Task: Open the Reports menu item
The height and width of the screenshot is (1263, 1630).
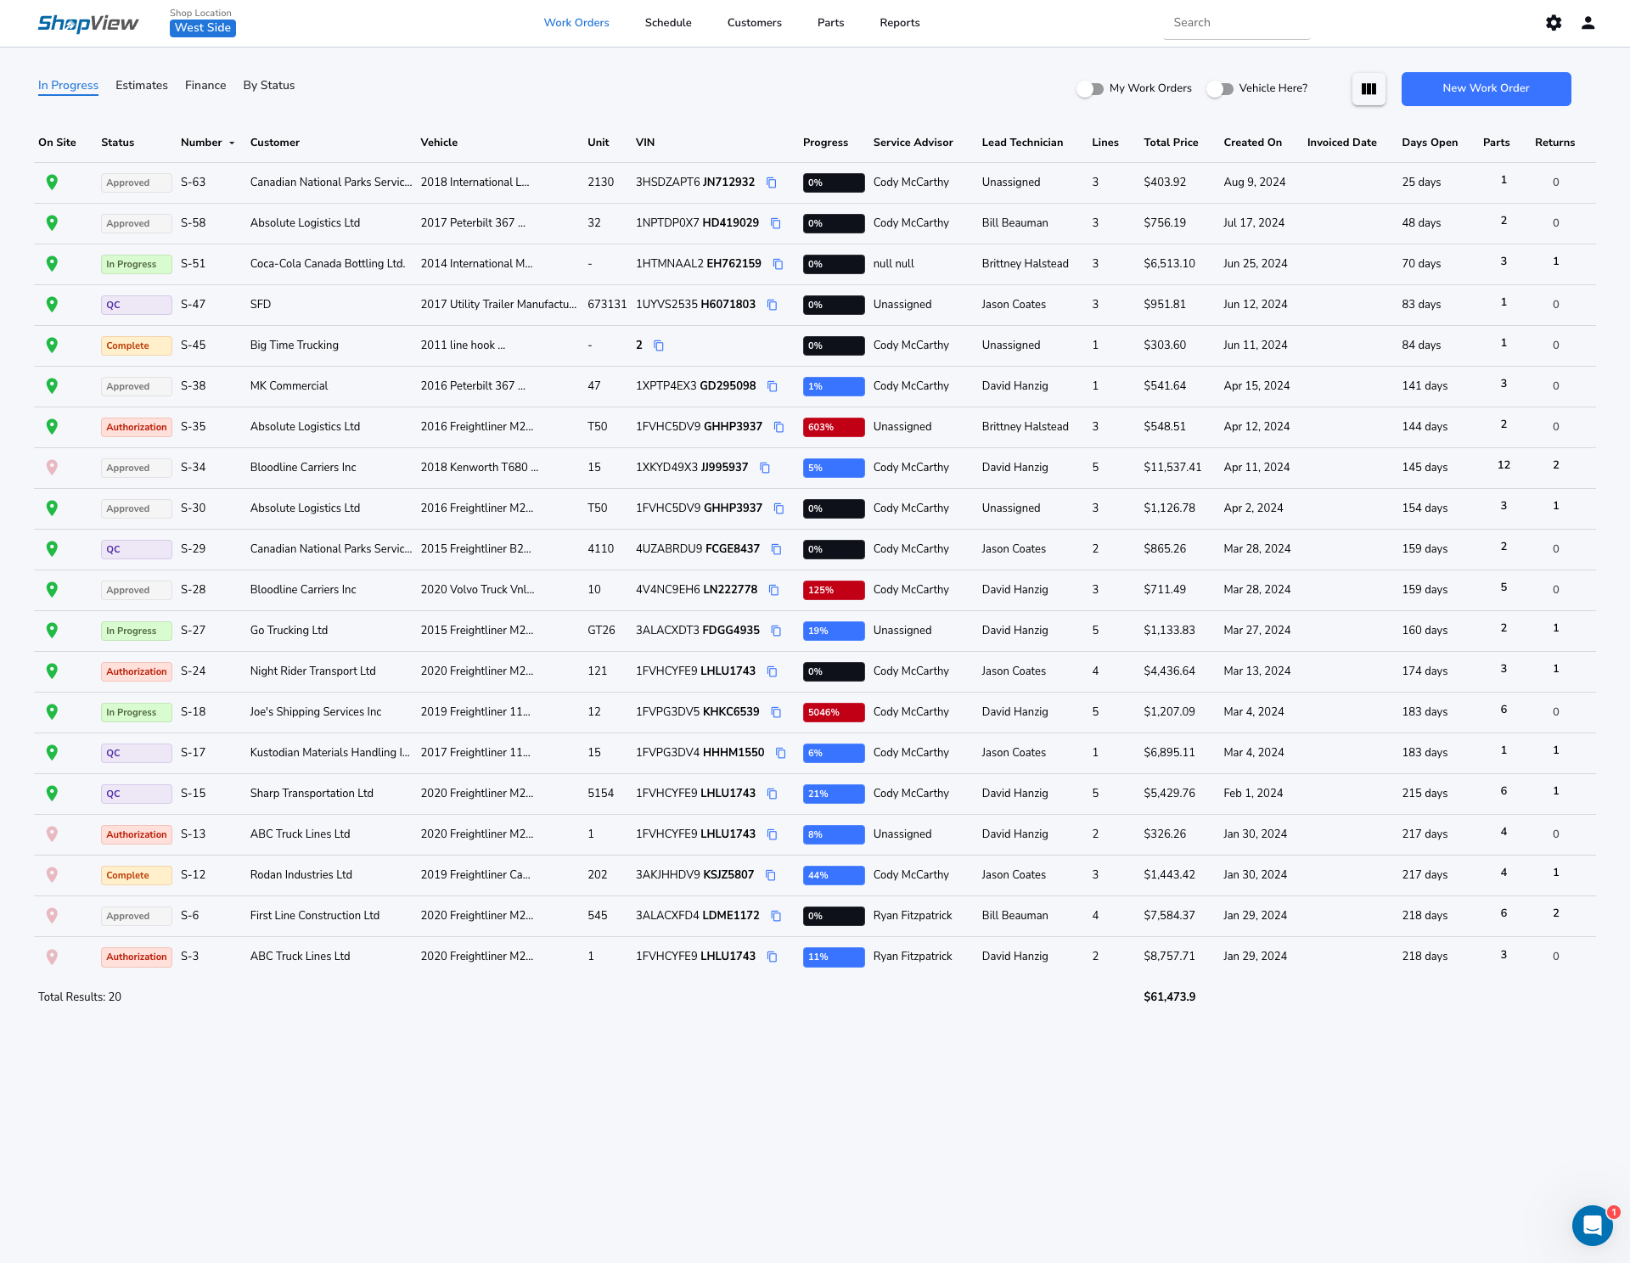Action: point(899,23)
